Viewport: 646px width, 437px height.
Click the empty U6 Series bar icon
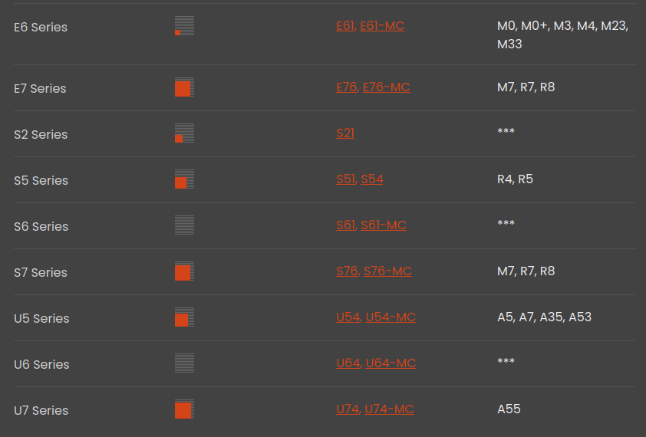pos(184,363)
